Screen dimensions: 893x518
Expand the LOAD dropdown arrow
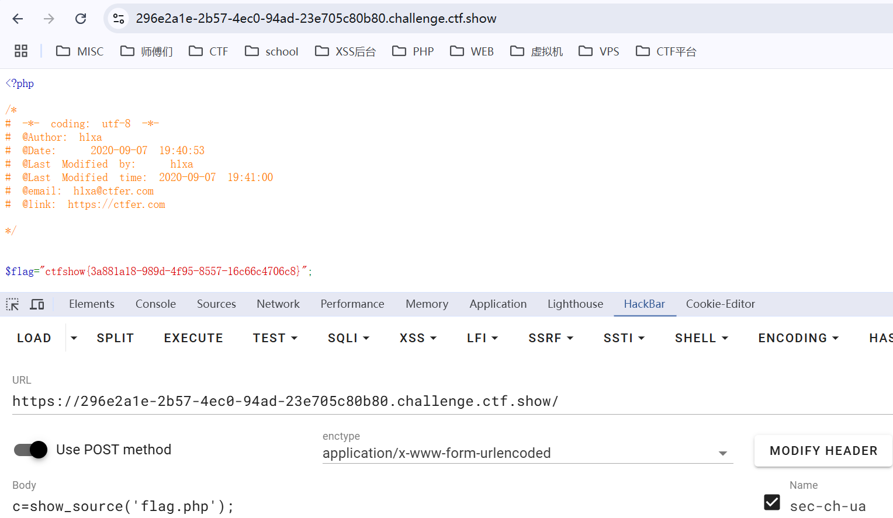(x=74, y=338)
